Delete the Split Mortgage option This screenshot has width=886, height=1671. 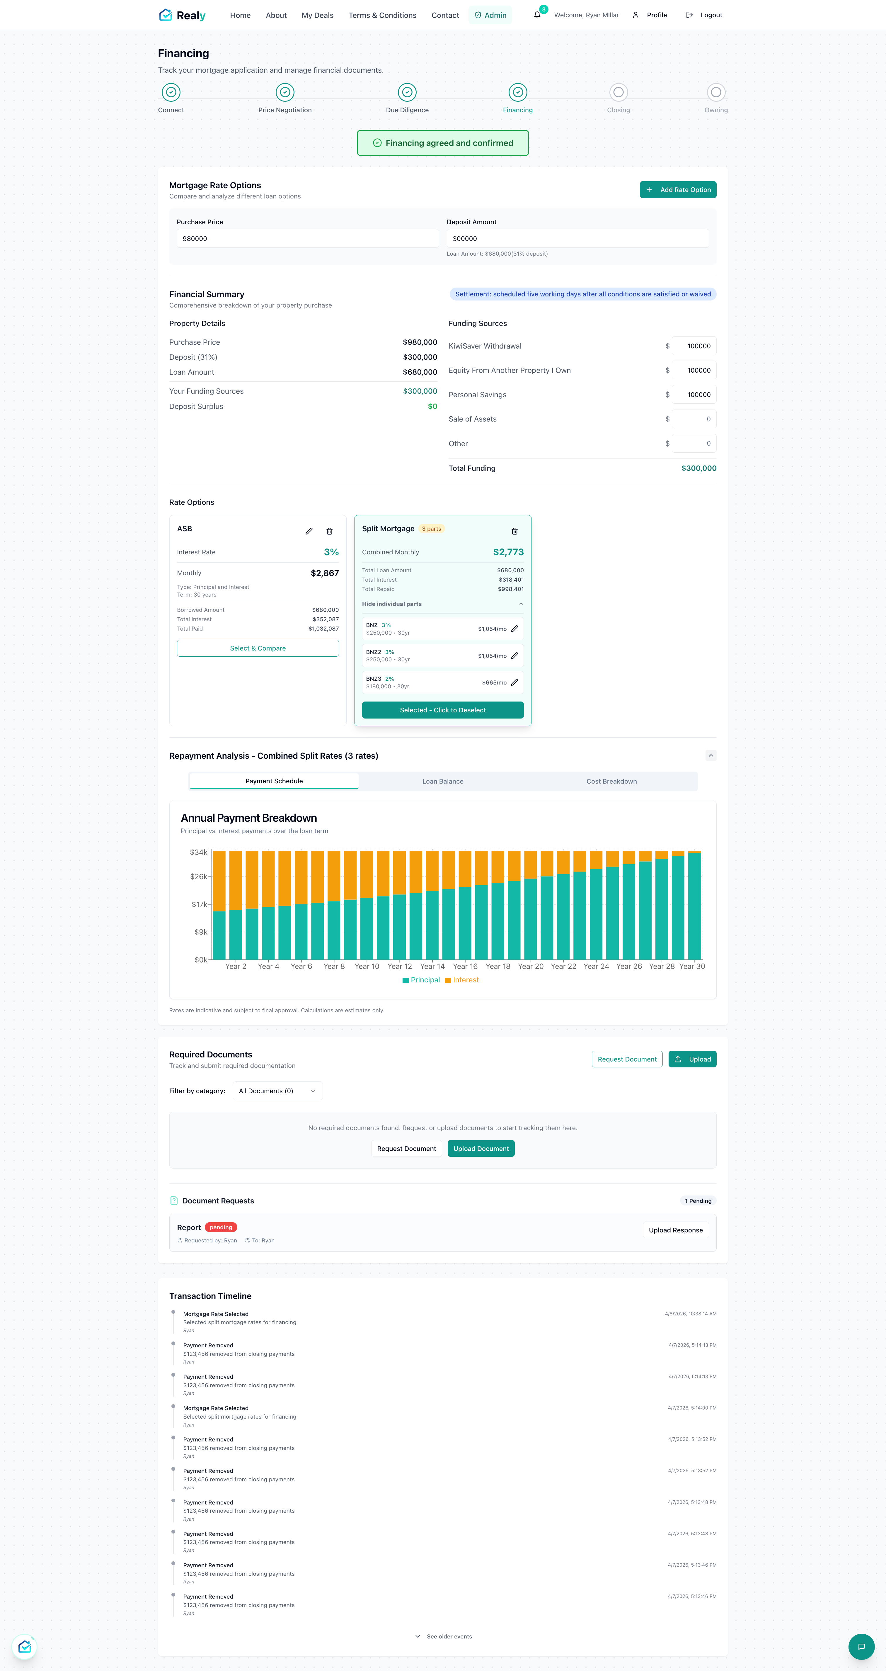pyautogui.click(x=514, y=531)
